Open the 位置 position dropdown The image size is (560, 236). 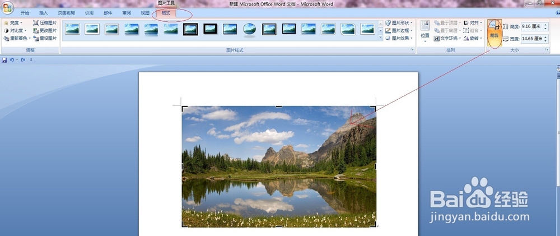425,31
